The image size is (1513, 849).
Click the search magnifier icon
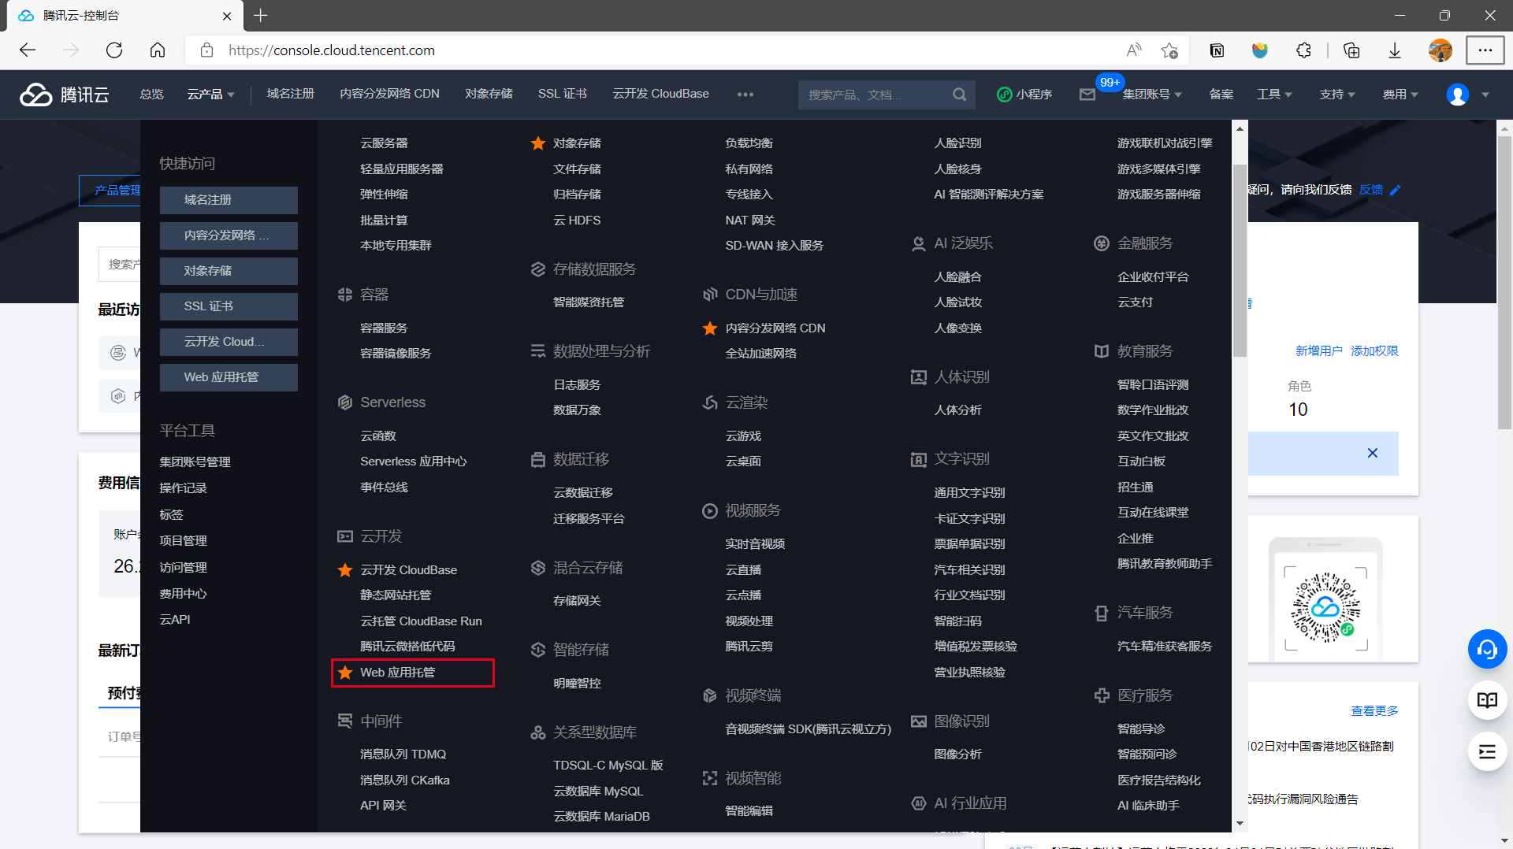click(x=958, y=95)
